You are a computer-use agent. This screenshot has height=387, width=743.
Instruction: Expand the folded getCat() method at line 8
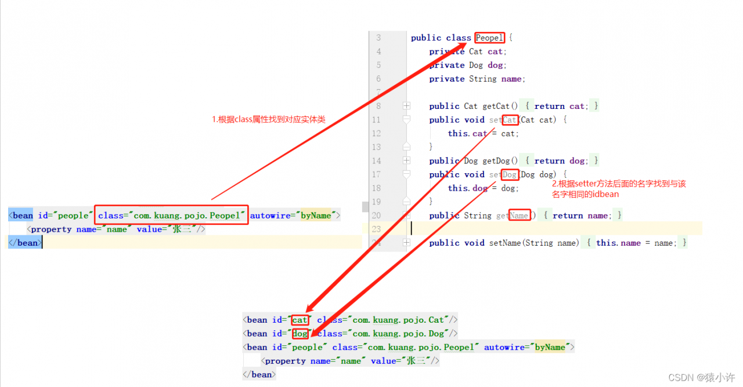pyautogui.click(x=406, y=106)
